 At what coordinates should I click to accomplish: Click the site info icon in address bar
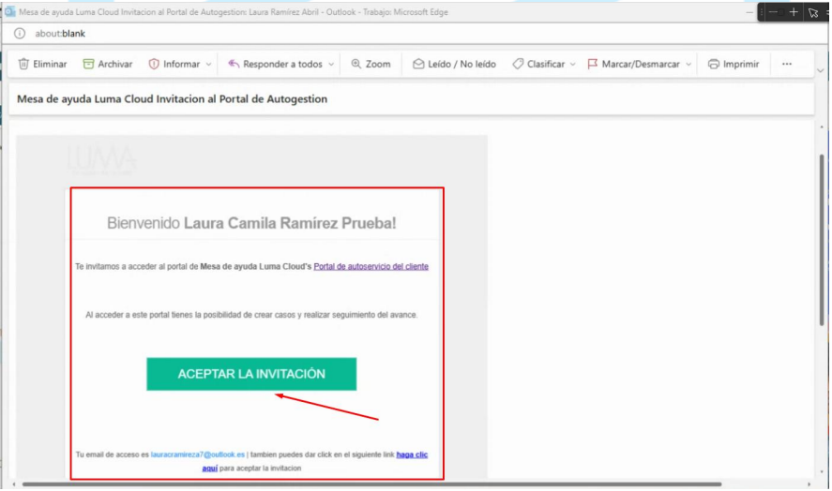[x=19, y=34]
